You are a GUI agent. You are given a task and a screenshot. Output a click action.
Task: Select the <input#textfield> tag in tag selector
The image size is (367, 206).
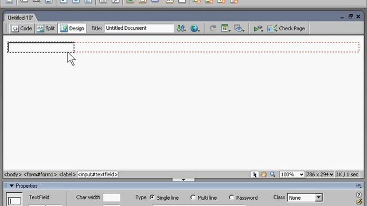pyautogui.click(x=97, y=175)
